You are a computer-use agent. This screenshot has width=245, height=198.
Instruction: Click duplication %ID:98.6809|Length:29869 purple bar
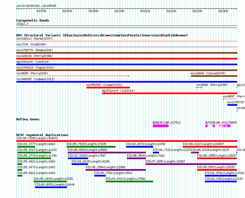tap(107, 153)
